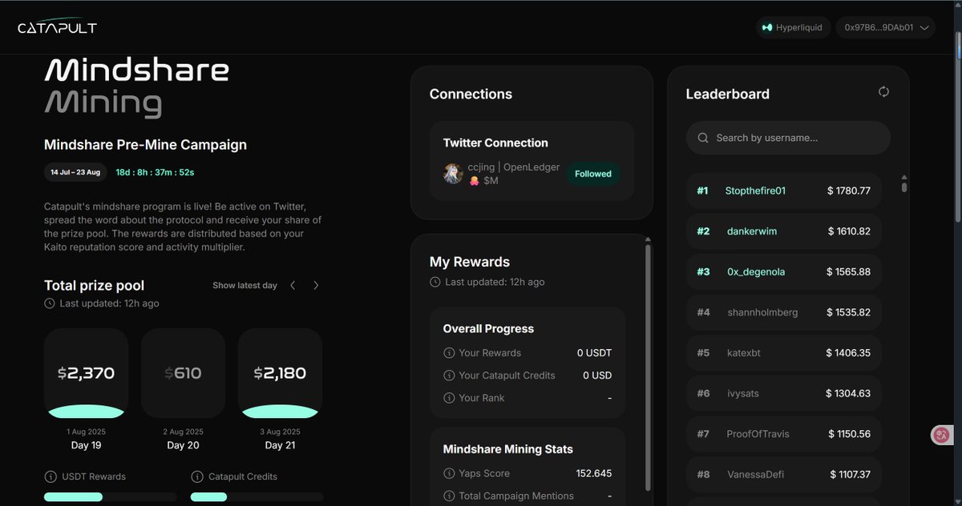Click the $ 1780.77 leaderboard amount
Viewport: 962px width, 506px height.
click(x=849, y=191)
